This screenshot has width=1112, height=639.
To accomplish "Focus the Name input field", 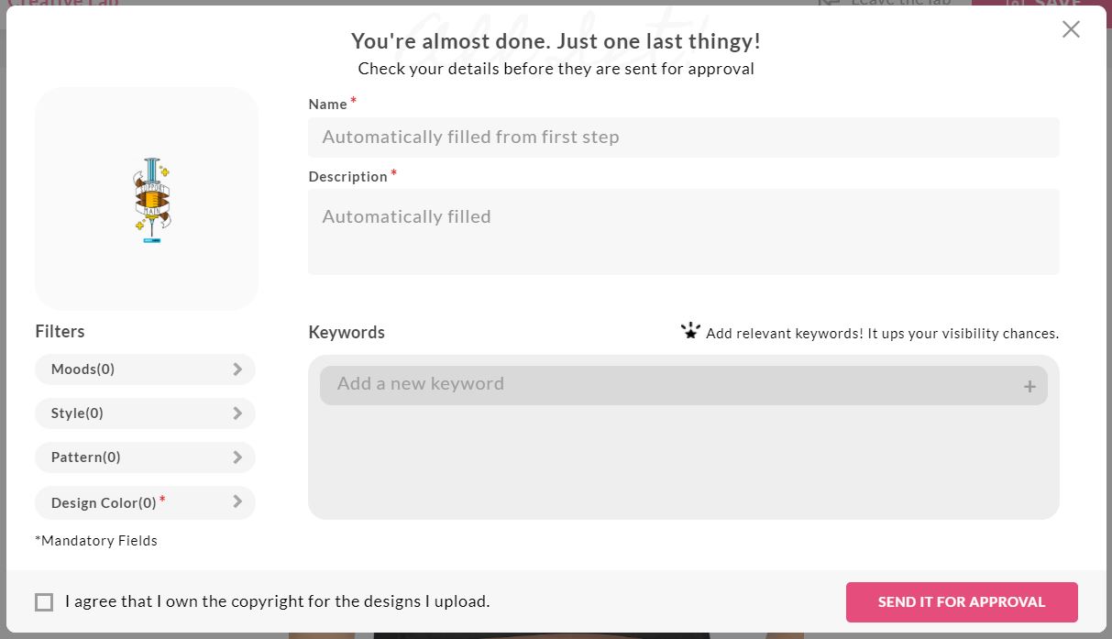I will click(684, 137).
